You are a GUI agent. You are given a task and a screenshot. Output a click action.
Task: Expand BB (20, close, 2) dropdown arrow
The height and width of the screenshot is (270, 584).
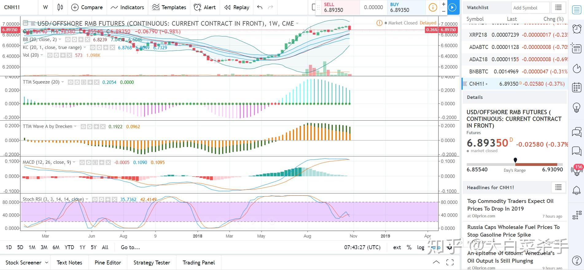point(60,39)
